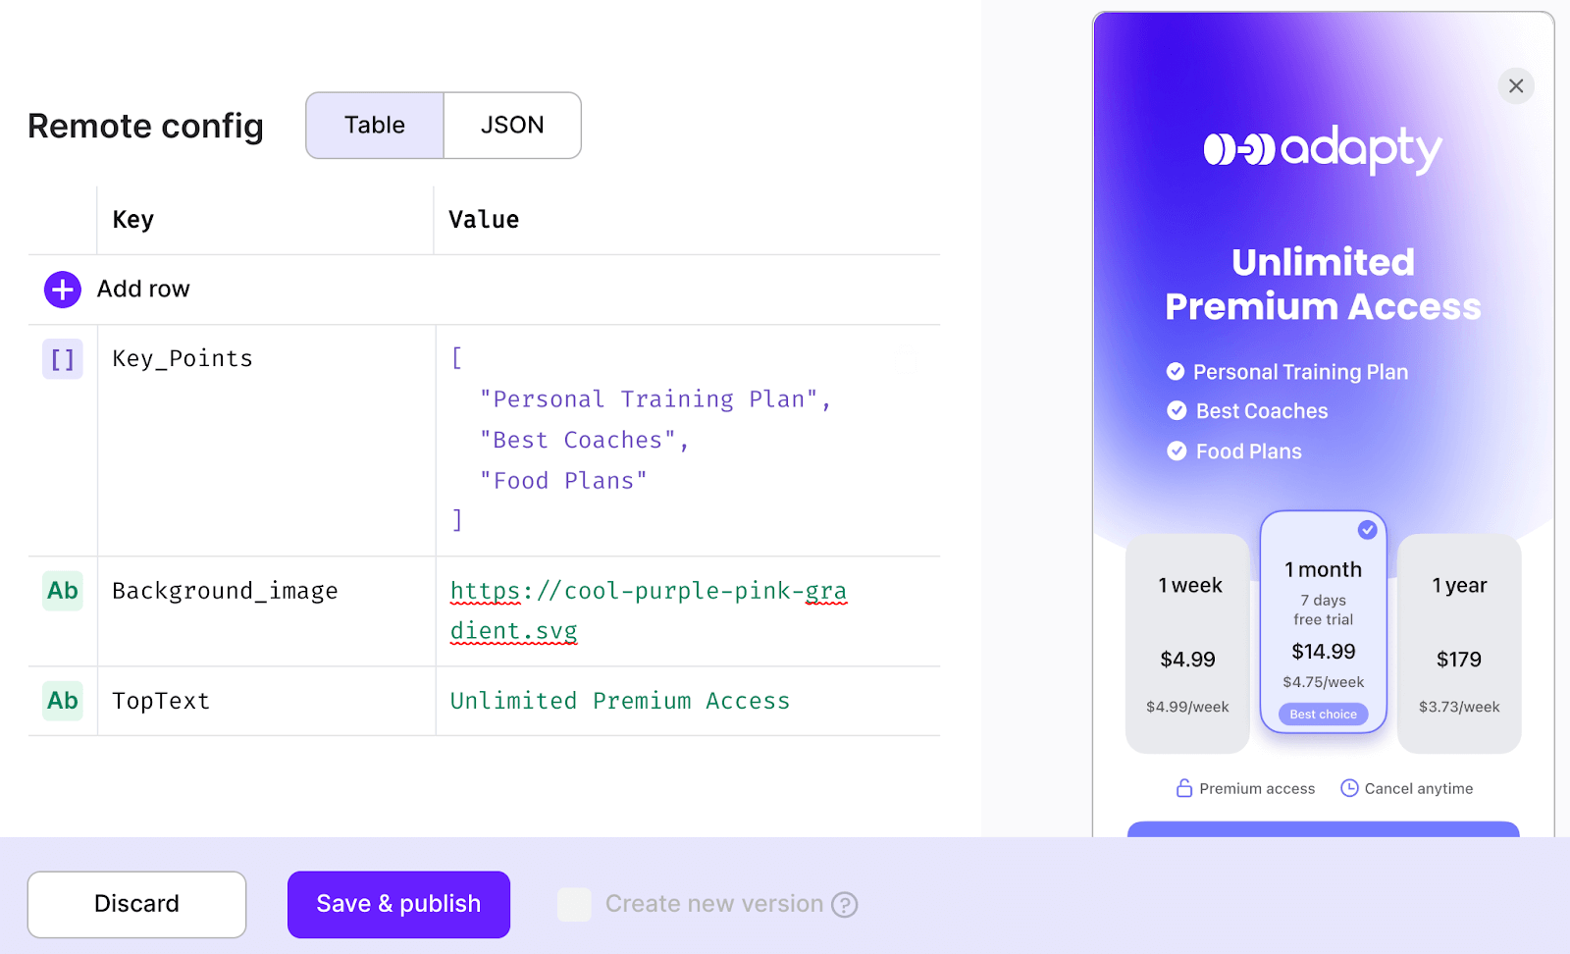
Task: Select the 1 week plan card
Action: tap(1187, 644)
